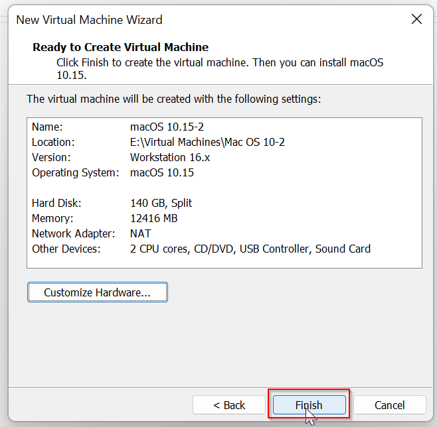The image size is (437, 427).
Task: Click the New Virtual Machine Wizard title
Action: click(x=89, y=20)
